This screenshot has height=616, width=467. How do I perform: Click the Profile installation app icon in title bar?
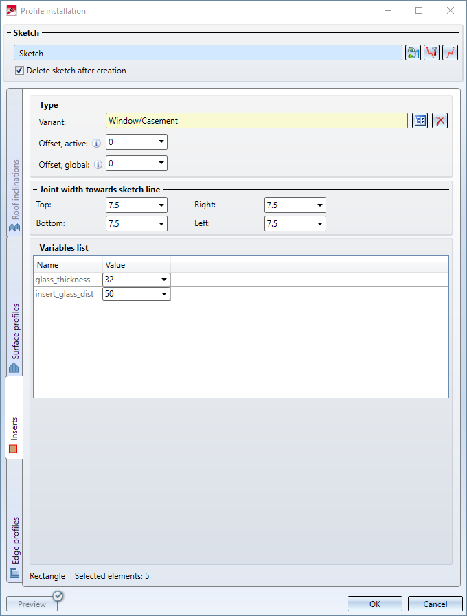click(12, 10)
